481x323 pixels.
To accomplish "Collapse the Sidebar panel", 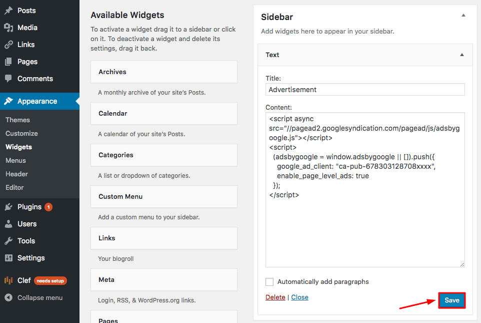I will (463, 16).
